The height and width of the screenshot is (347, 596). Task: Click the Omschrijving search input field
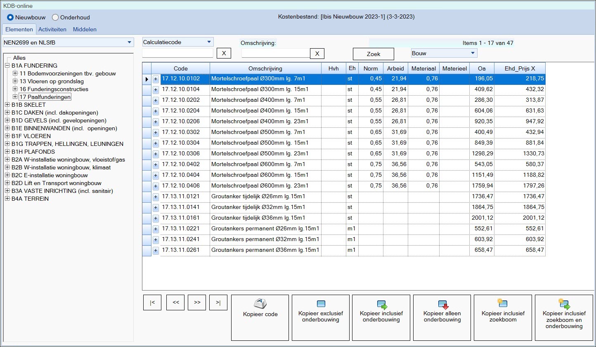pos(275,53)
